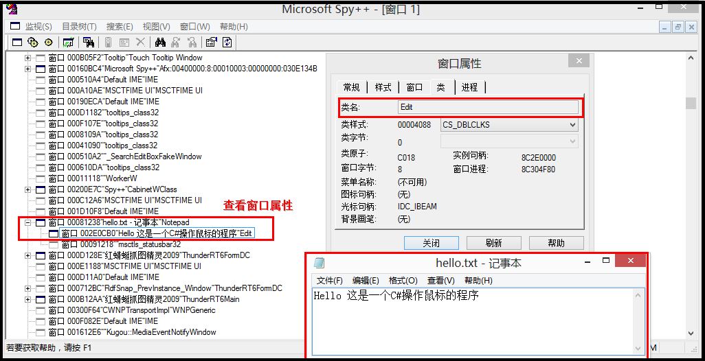Viewport: 705px width, 361px height.
Task: Select the 类 tab
Action: tap(441, 87)
